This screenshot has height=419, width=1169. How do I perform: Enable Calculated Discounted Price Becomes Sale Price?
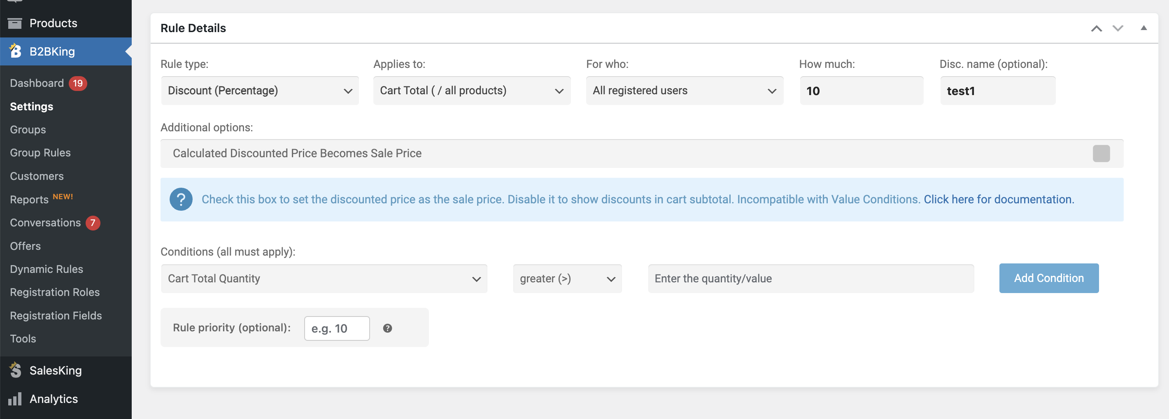pyautogui.click(x=1101, y=154)
